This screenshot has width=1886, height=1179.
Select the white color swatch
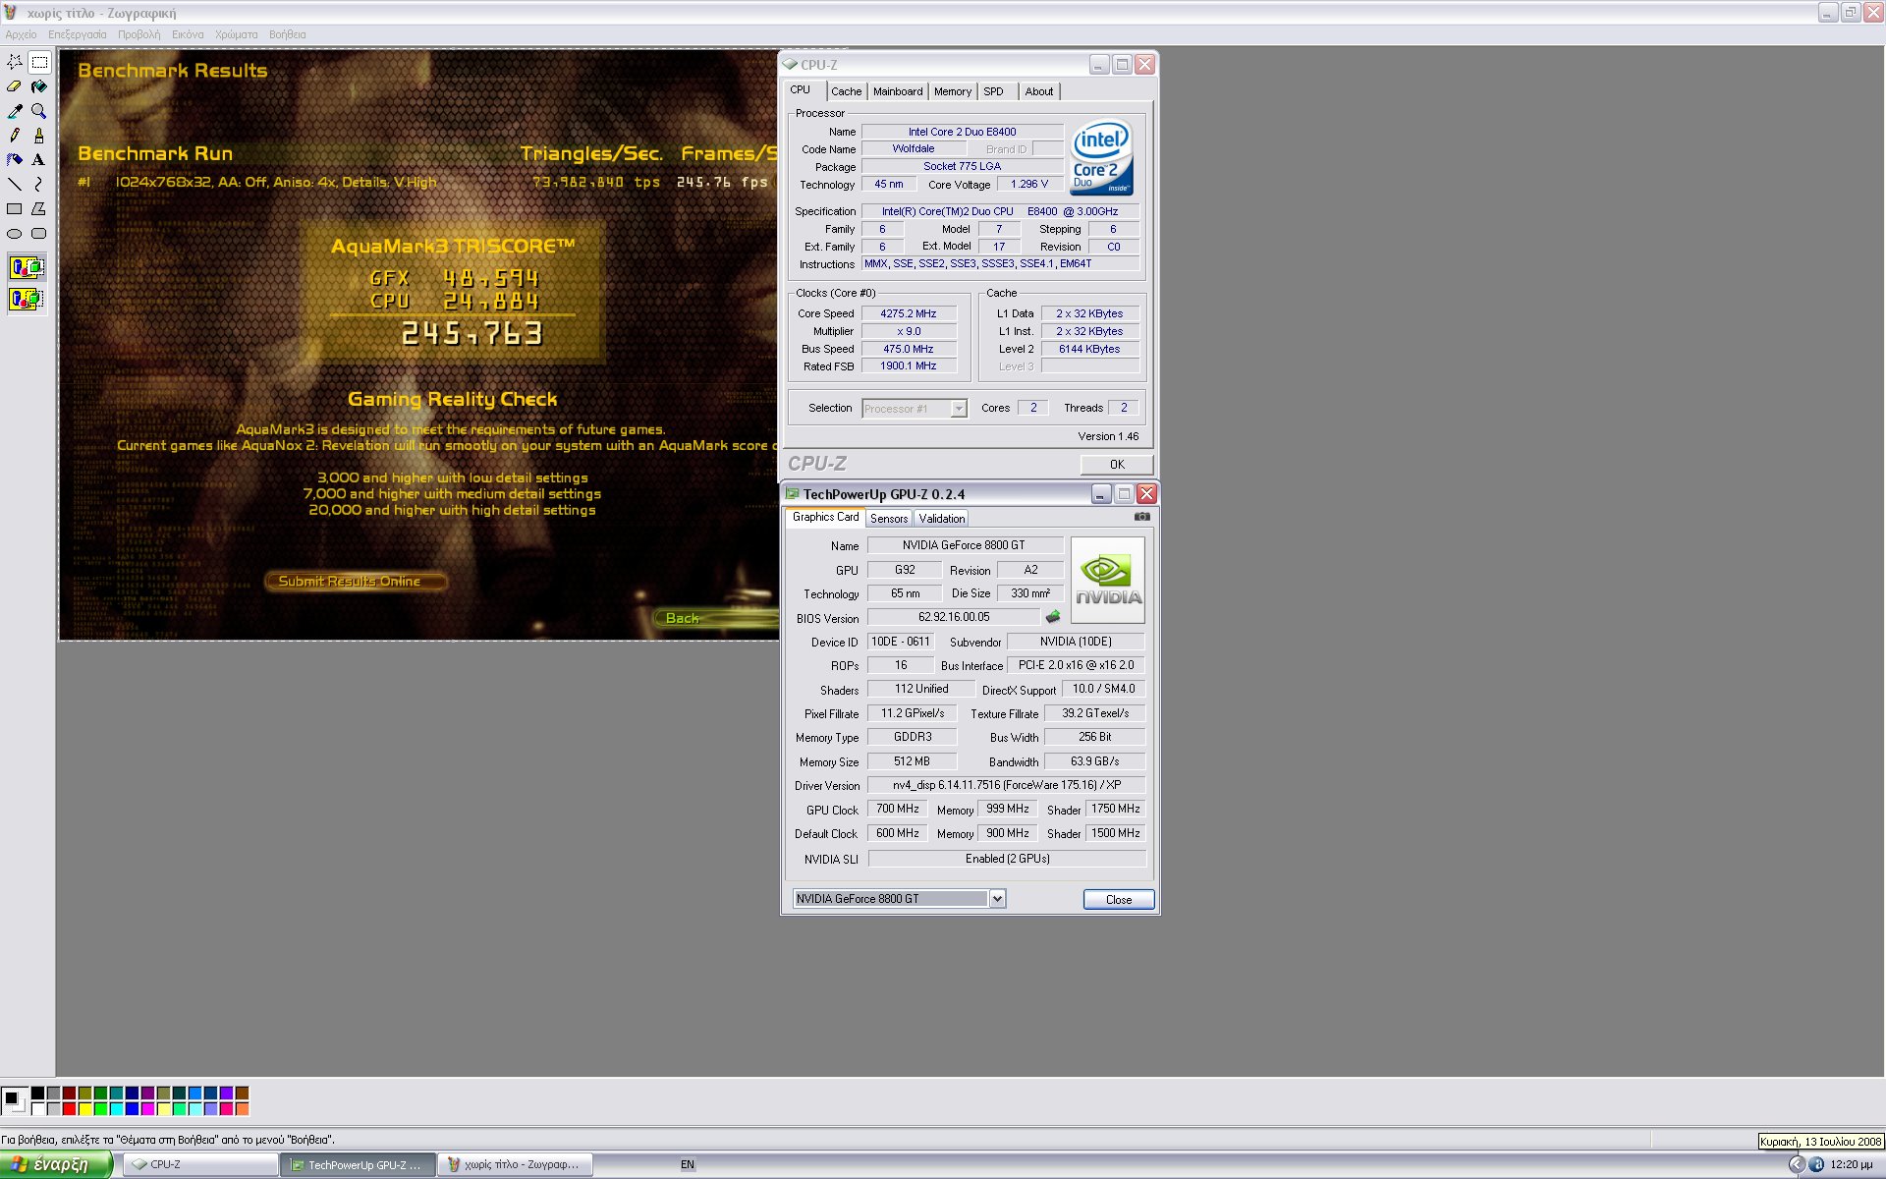[37, 1109]
